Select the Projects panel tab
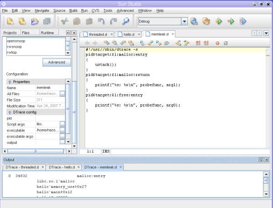The width and height of the screenshot is (273, 208). 10,33
